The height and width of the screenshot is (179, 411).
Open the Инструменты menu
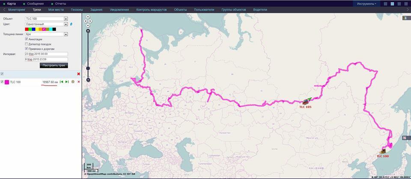(x=366, y=4)
